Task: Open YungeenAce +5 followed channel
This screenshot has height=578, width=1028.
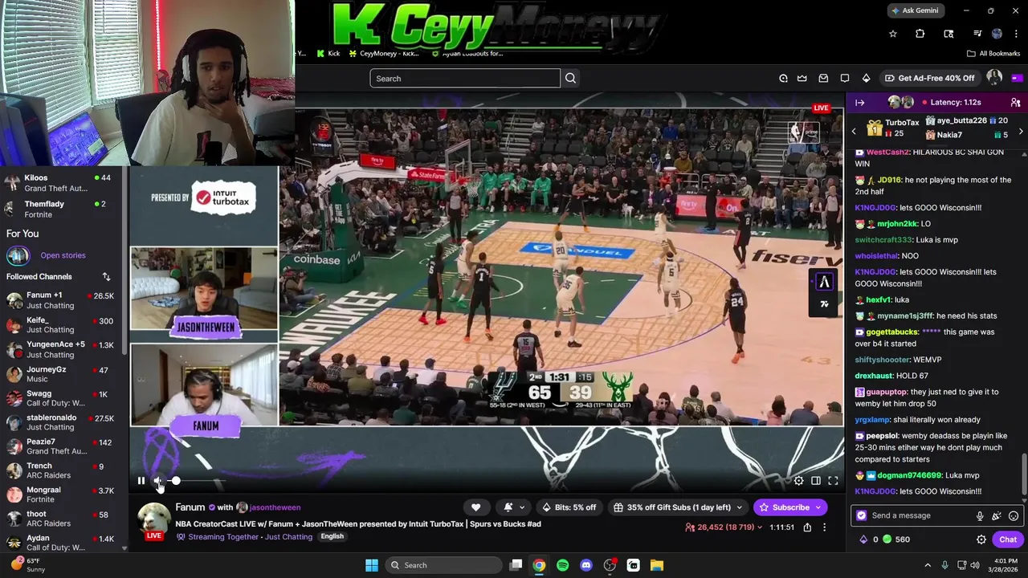Action: (61, 349)
